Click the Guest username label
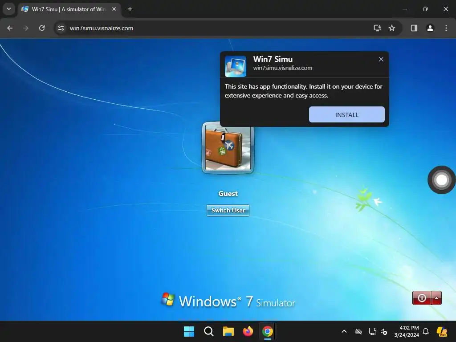Image resolution: width=456 pixels, height=342 pixels. [x=228, y=194]
